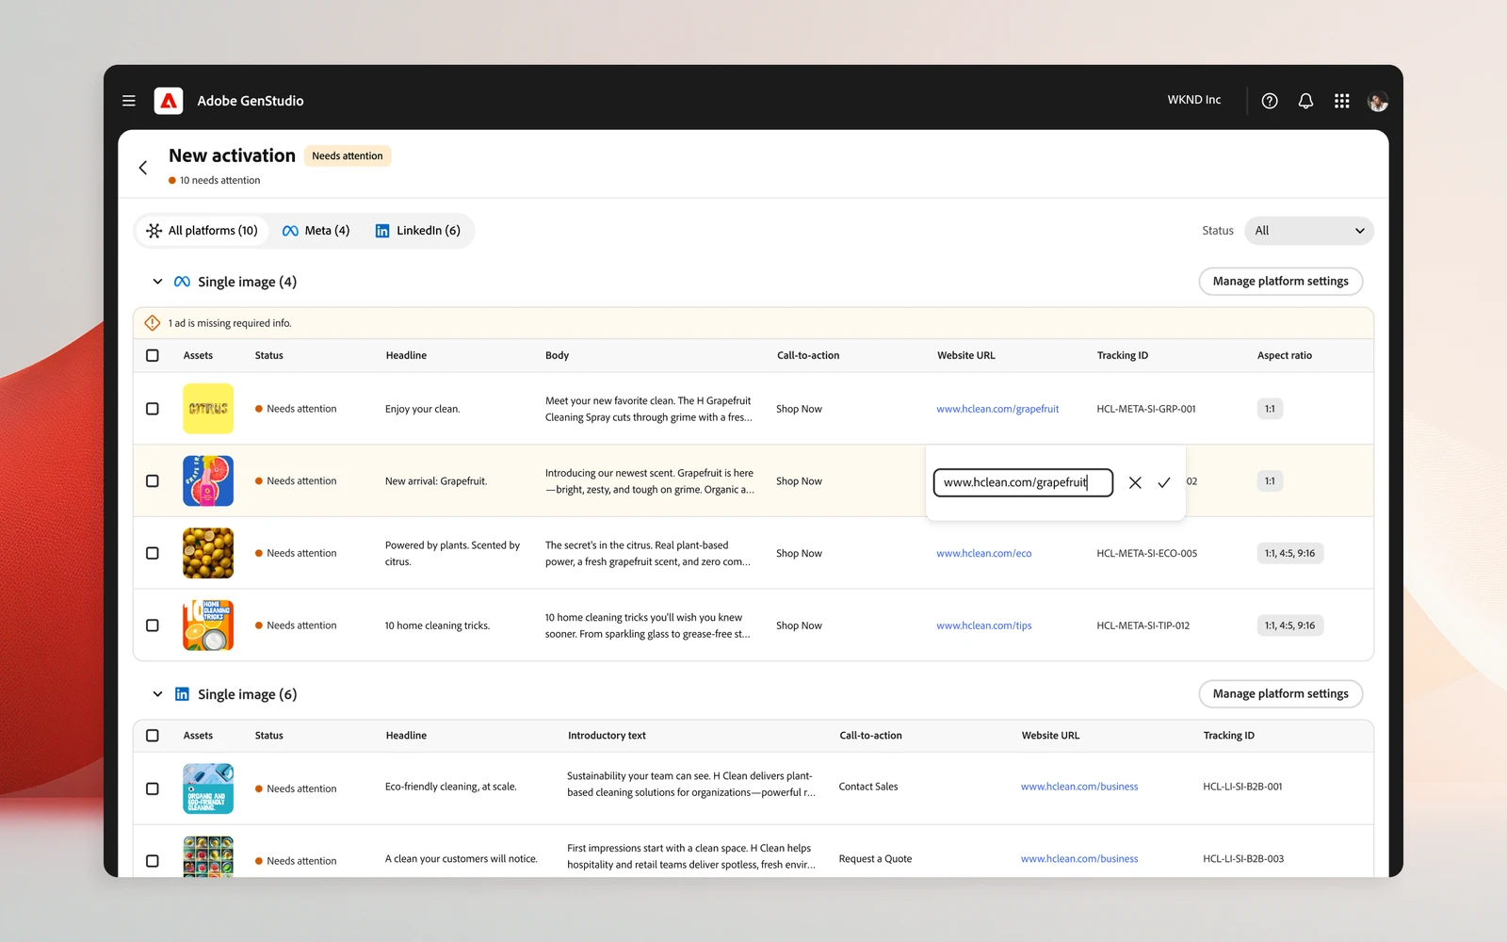Click Manage platform settings for Meta

point(1280,281)
